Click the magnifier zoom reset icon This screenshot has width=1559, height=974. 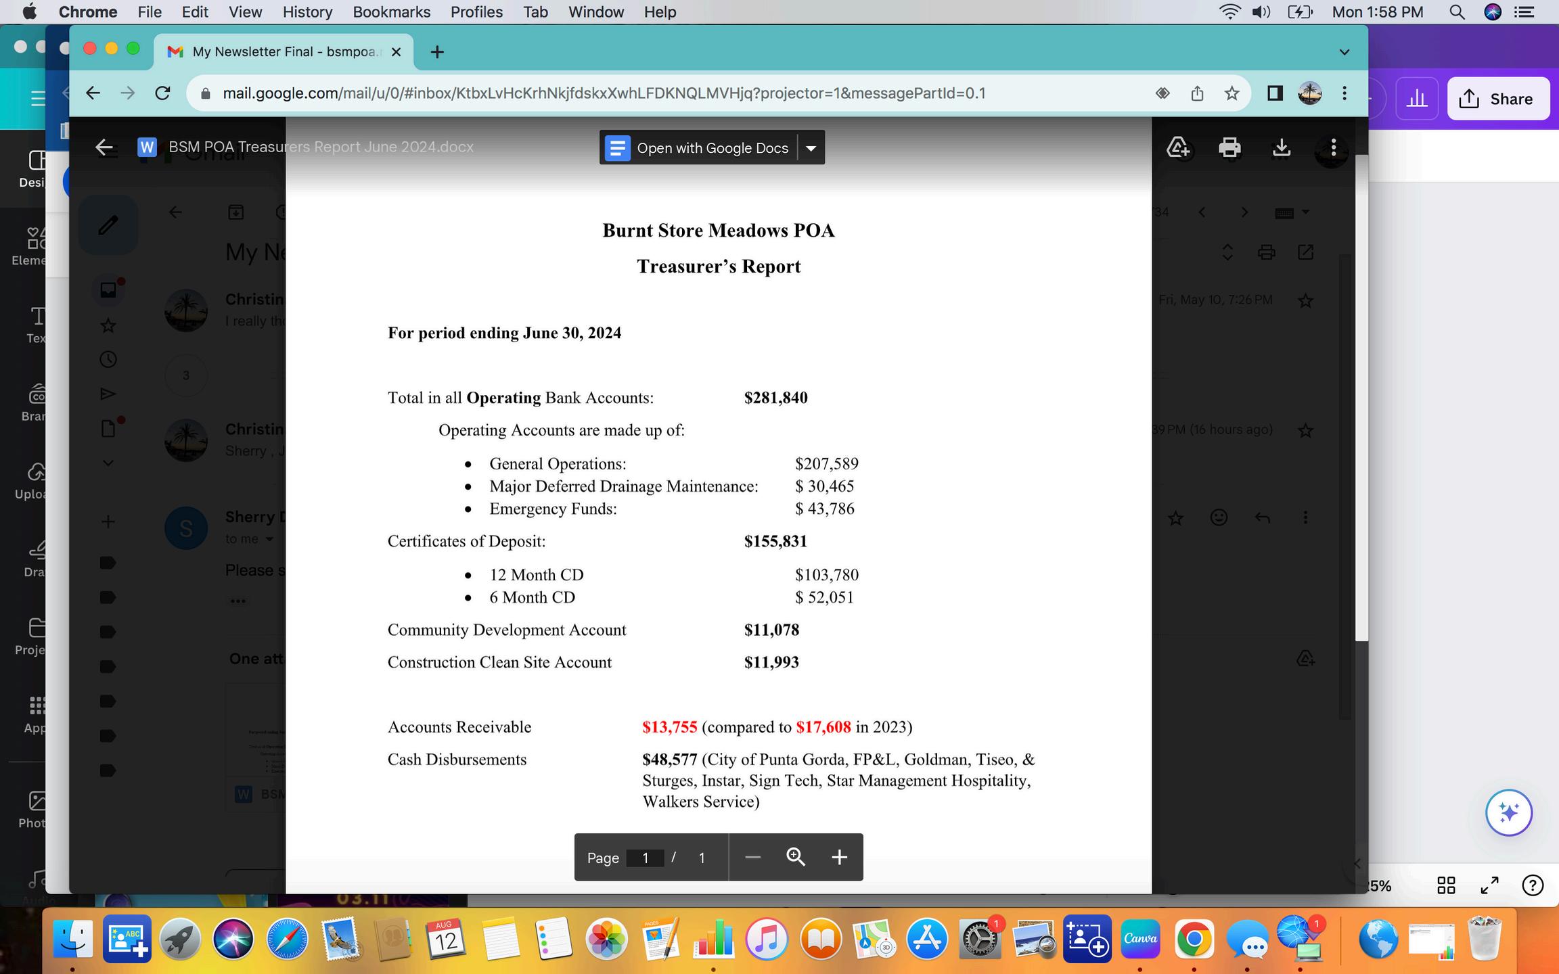pos(796,858)
